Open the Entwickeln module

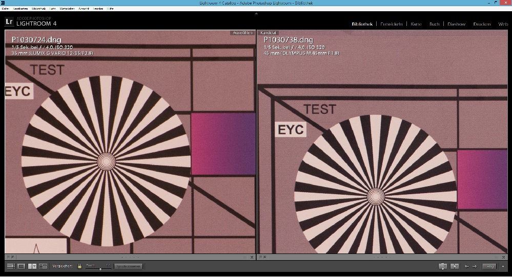point(392,24)
